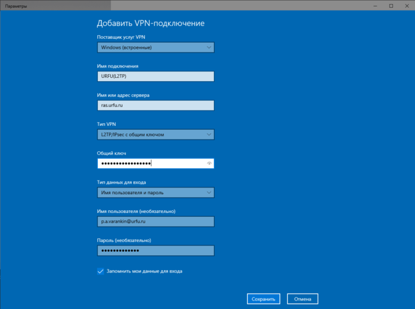Open the VPN type dropdown
The width and height of the screenshot is (415, 309).
(156, 134)
